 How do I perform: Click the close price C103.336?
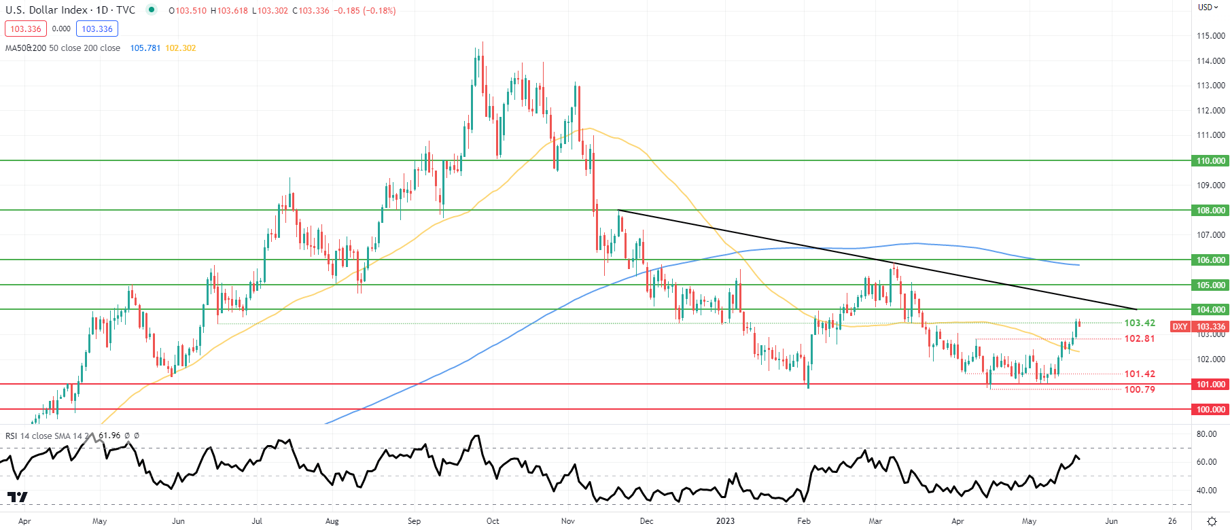pyautogui.click(x=311, y=11)
